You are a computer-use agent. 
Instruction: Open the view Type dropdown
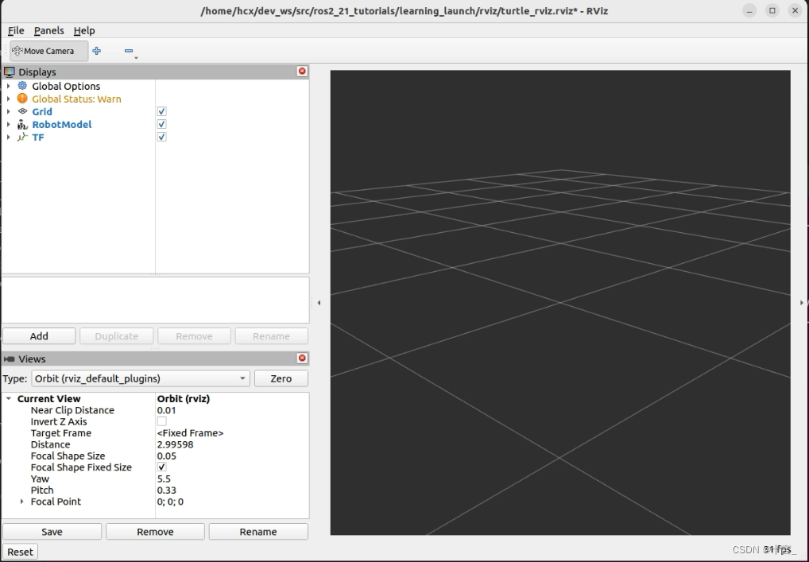pyautogui.click(x=141, y=378)
